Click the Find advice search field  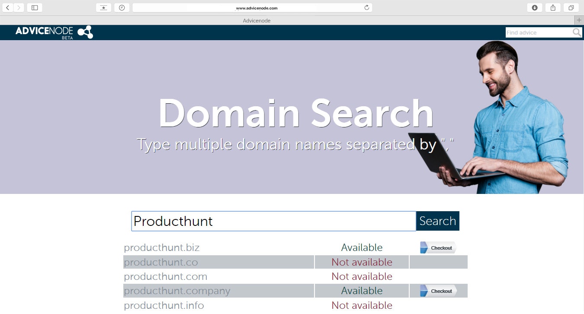538,32
